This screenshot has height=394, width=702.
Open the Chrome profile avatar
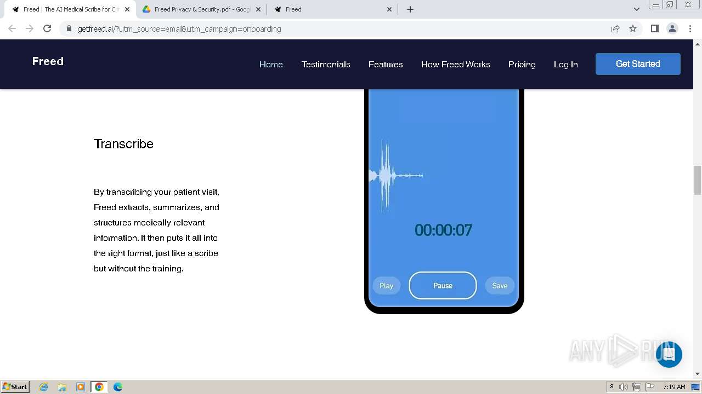click(x=672, y=28)
